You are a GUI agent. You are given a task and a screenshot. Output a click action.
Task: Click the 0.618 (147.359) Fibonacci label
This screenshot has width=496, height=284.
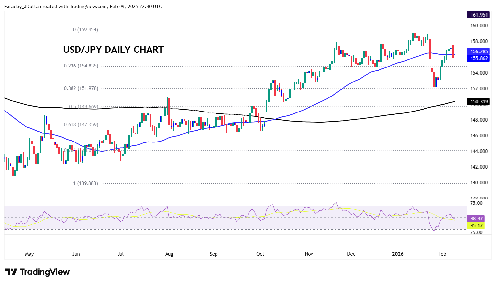click(81, 125)
